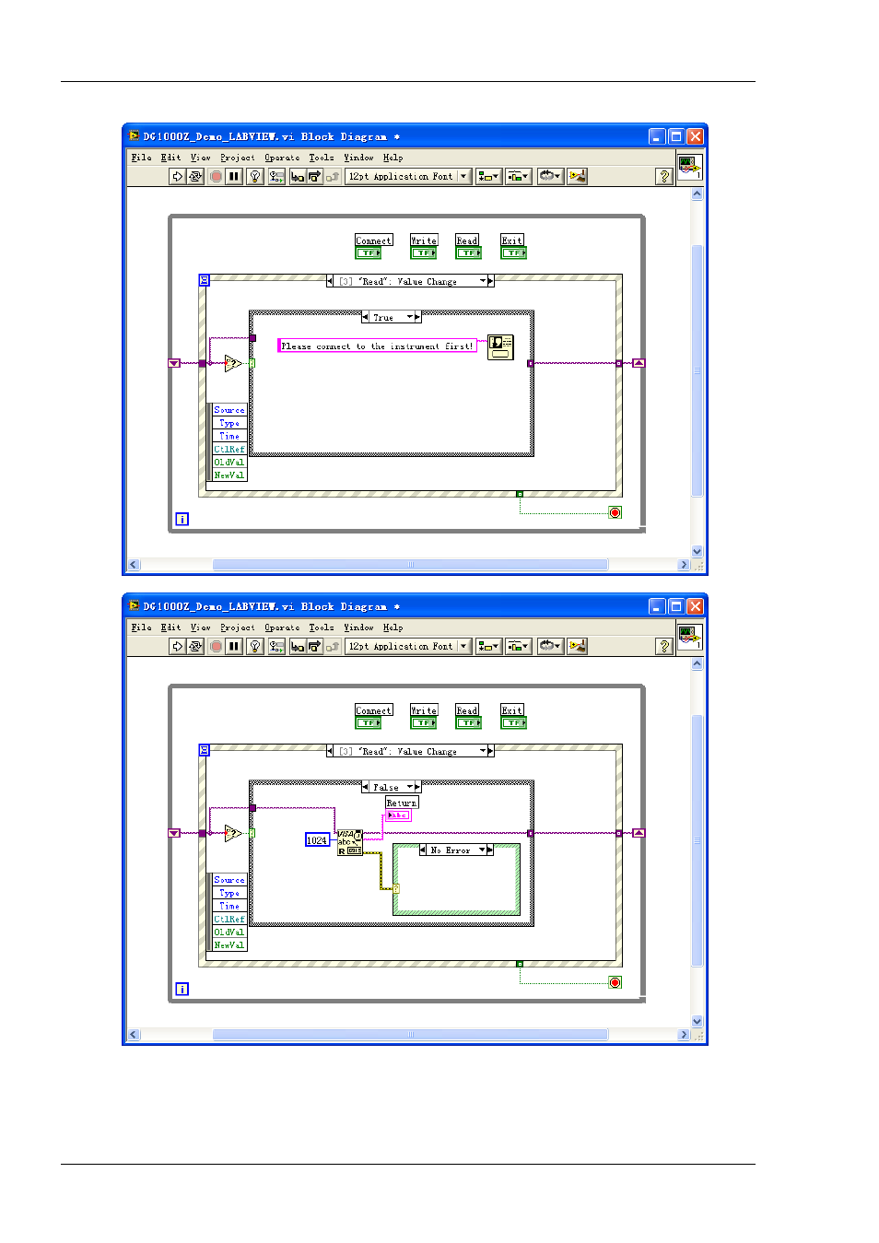
Task: Open 12pt Application Font dropdown in lower window
Action: (x=409, y=646)
